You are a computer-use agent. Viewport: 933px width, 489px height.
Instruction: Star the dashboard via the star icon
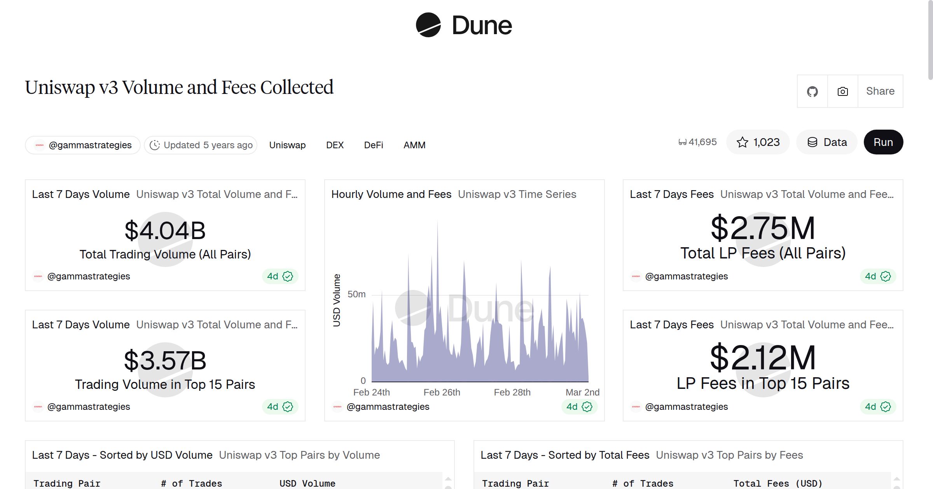pyautogui.click(x=743, y=142)
